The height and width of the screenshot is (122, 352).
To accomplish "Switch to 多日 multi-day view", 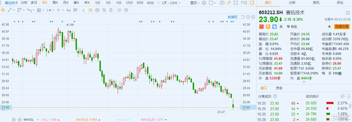I will point(34,3).
